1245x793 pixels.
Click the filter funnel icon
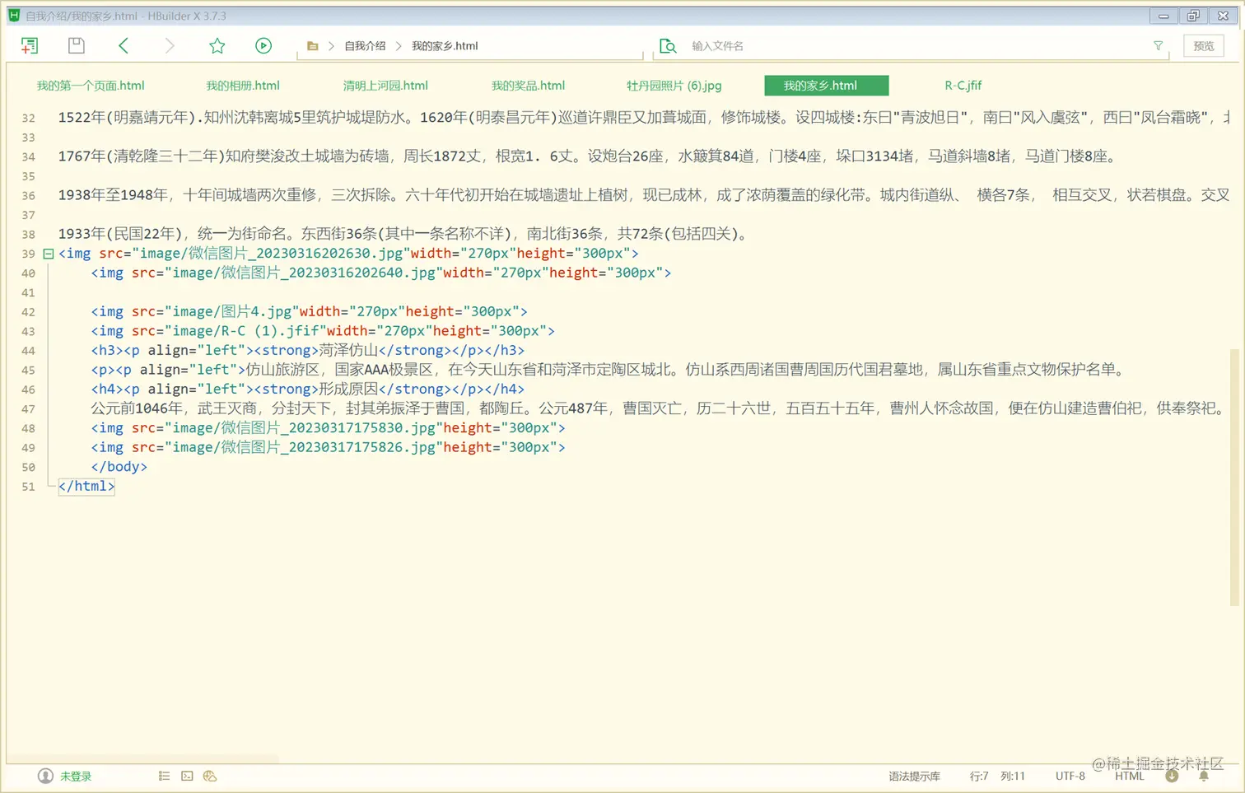tap(1159, 46)
